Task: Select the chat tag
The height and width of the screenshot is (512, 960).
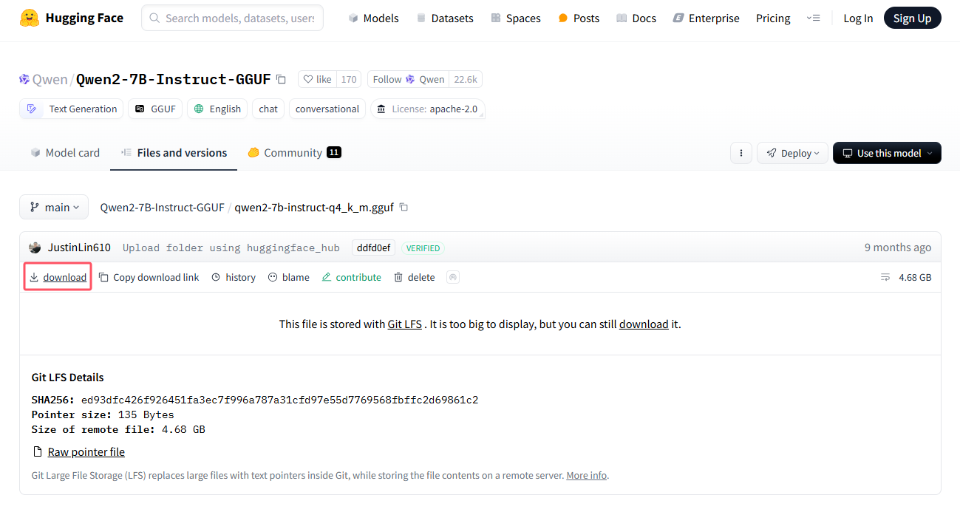Action: coord(268,109)
